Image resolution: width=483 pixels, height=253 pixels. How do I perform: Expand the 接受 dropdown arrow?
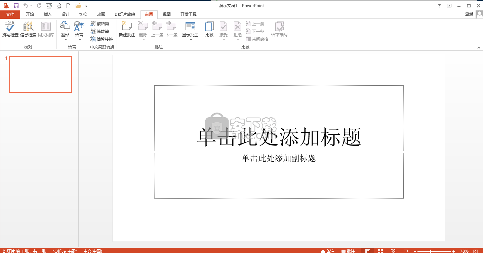tap(224, 40)
